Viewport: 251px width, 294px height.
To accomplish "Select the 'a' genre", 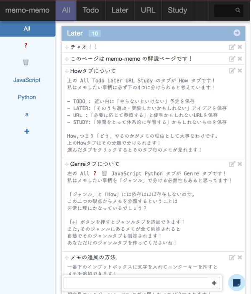I will tap(27, 114).
